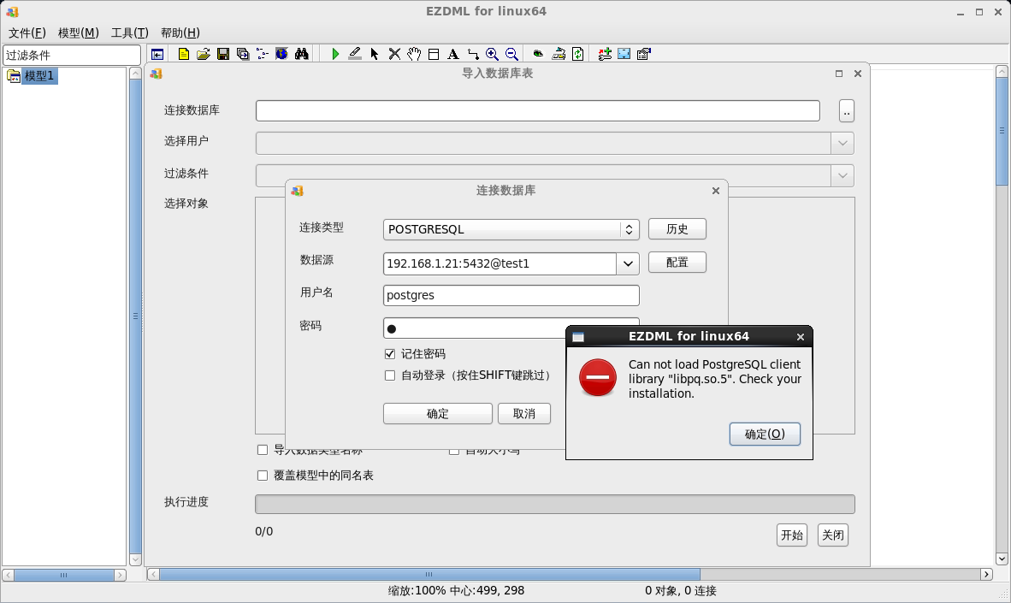Select the arrow pointer tool
Image resolution: width=1011 pixels, height=603 pixels.
pyautogui.click(x=375, y=54)
